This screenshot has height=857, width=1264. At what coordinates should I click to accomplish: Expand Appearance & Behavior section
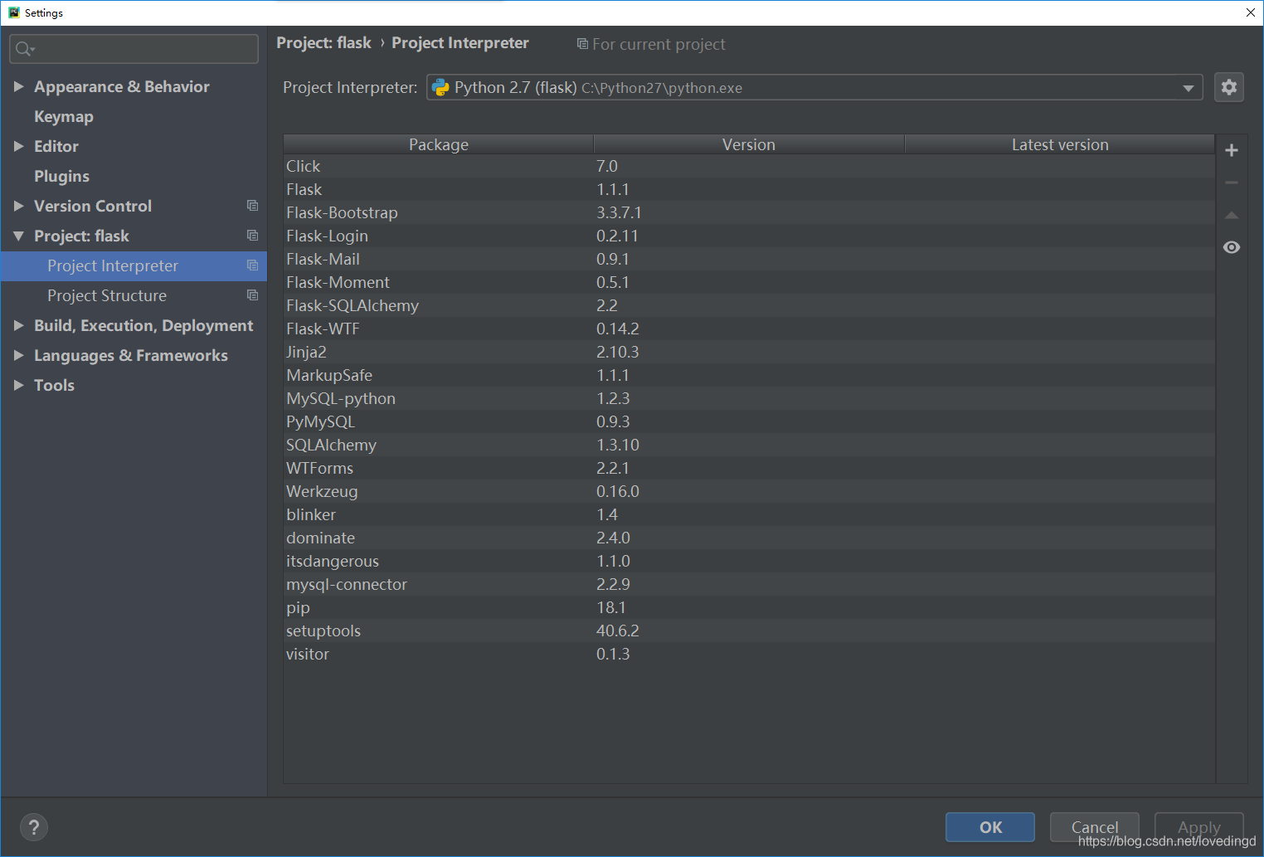point(18,86)
